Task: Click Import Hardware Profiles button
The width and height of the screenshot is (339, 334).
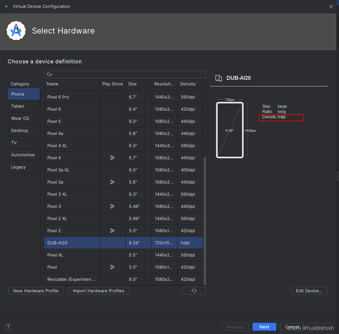Action: [x=99, y=291]
